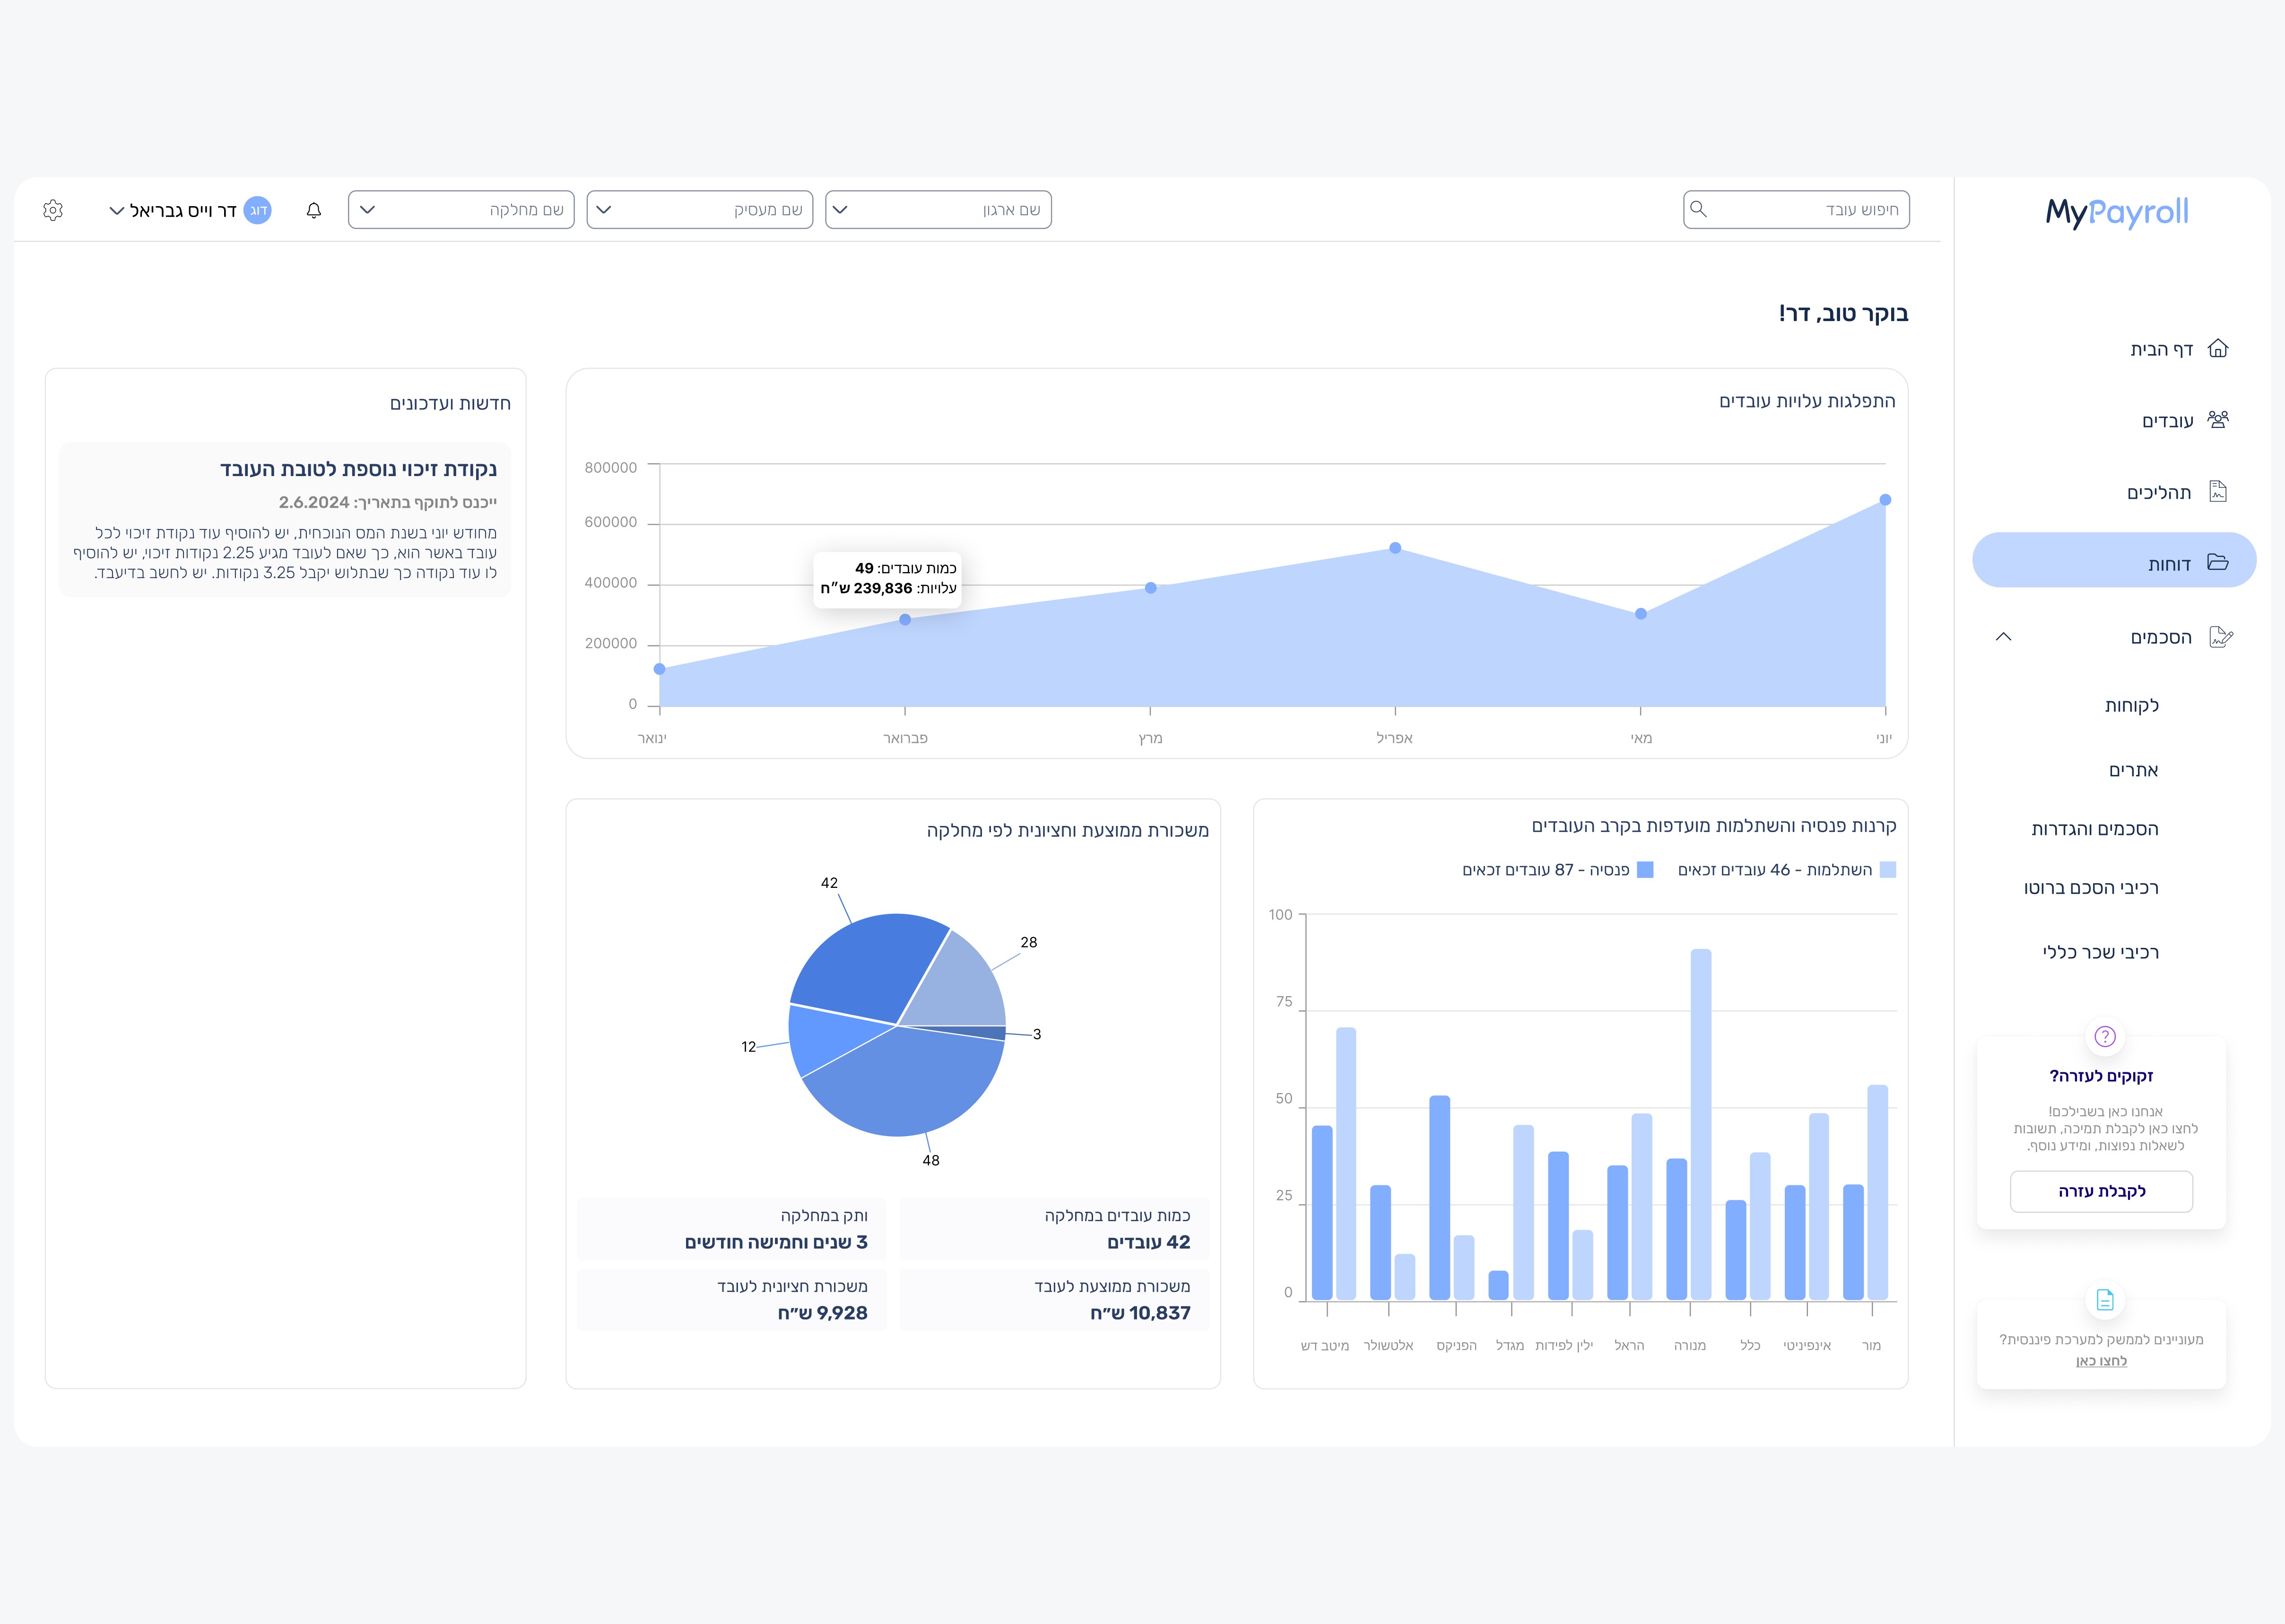Image resolution: width=2285 pixels, height=1624 pixels.
Task: Open אתרים submenu item
Action: 2133,770
